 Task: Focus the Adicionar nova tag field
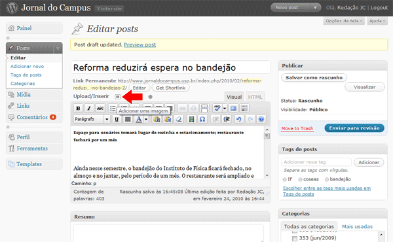coord(316,162)
